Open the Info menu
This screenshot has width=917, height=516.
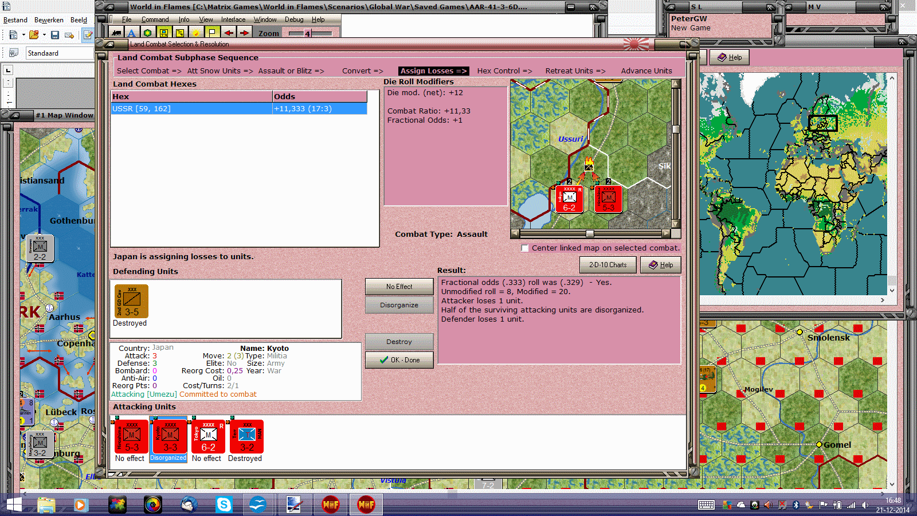coord(183,19)
